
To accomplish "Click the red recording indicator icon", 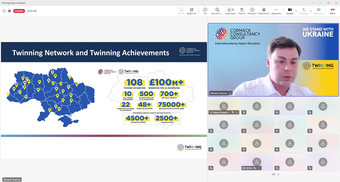I will (9, 11).
